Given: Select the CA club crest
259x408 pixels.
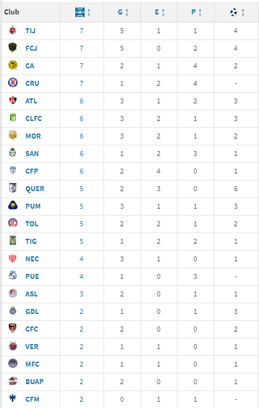Looking at the screenshot, I should (13, 65).
